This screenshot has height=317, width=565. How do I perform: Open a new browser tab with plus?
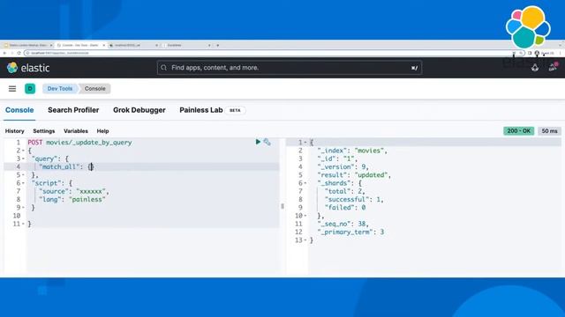(x=218, y=45)
